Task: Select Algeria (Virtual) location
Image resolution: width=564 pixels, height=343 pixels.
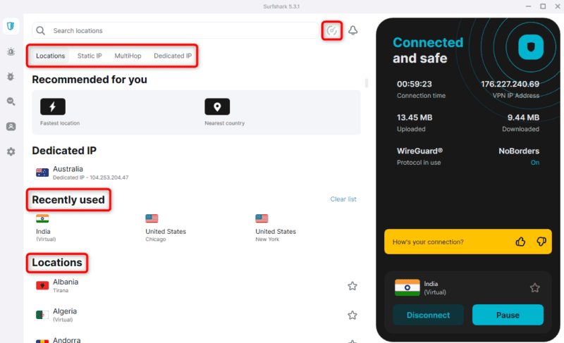Action: [196, 315]
